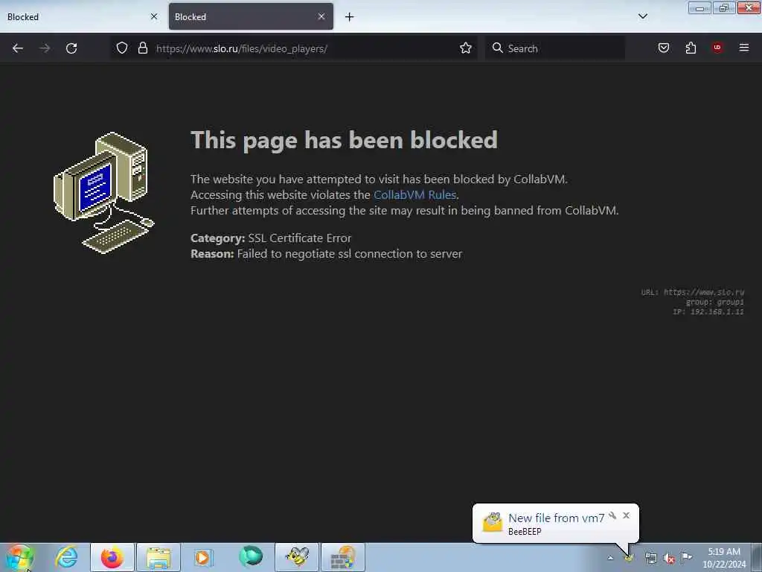Expand the list all tabs chevron
Image resolution: width=762 pixels, height=572 pixels.
pos(642,16)
